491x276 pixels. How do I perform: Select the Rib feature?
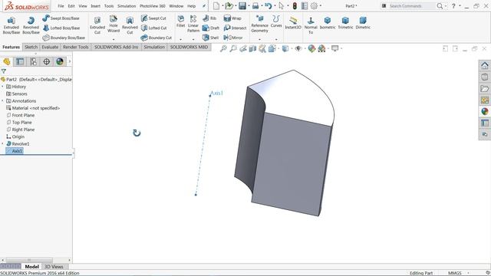[209, 18]
